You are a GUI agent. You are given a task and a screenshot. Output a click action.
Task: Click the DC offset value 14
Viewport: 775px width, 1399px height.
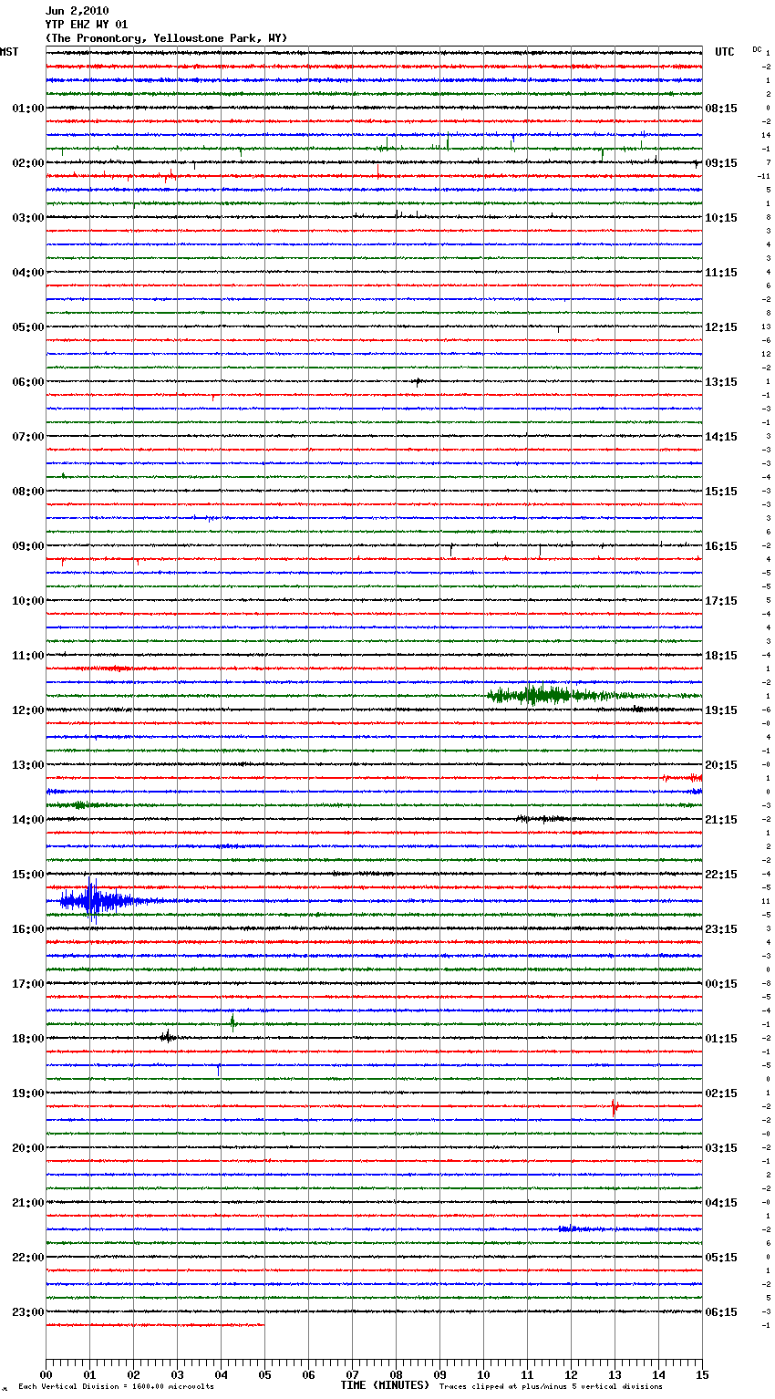pos(767,135)
